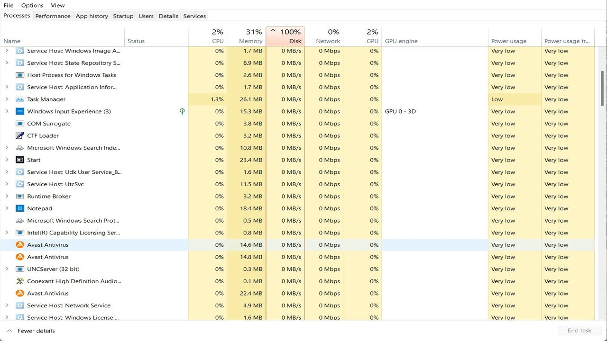Open the File menu

tap(9, 5)
